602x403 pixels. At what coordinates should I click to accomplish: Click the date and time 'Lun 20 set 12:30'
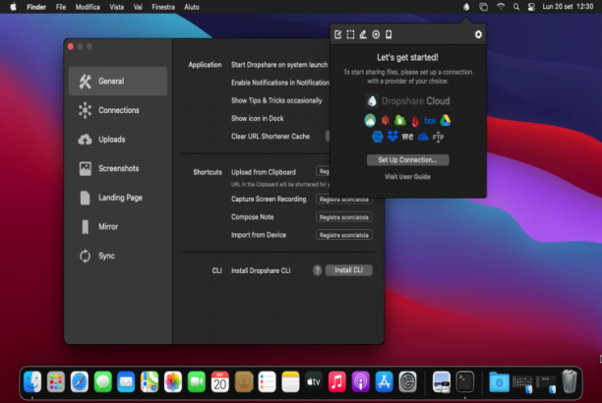(568, 7)
